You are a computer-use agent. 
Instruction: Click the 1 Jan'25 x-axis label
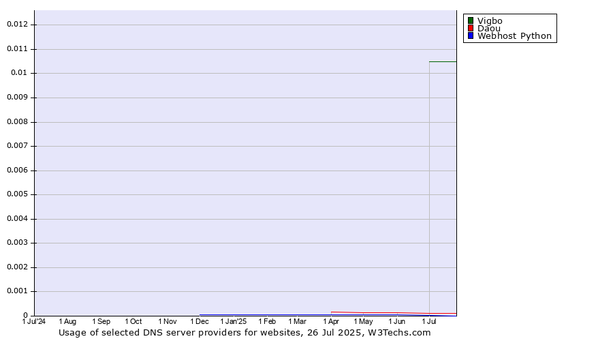(x=234, y=321)
